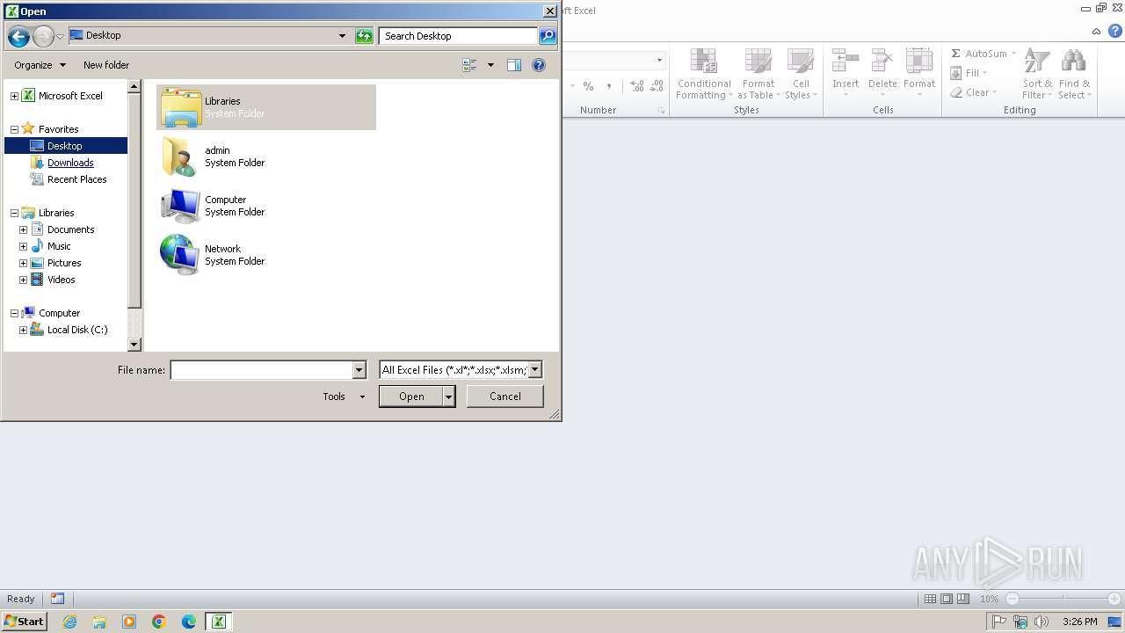
Task: Click Format as Table in Excel ribbon
Action: (x=758, y=75)
